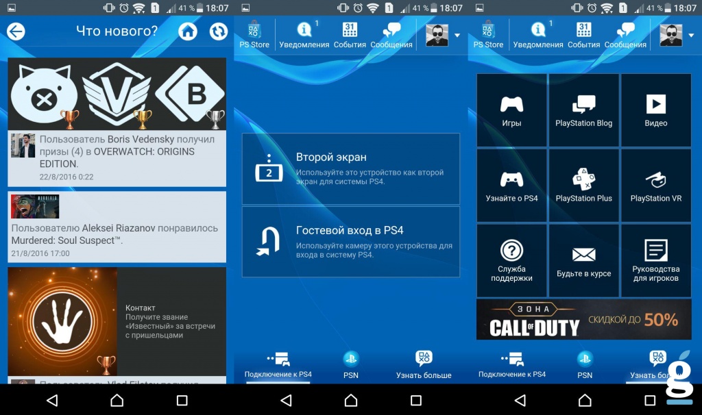Tap profile avatar in the middle screen

click(437, 35)
